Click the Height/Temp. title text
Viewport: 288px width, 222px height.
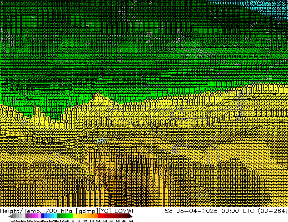[x=20, y=211]
